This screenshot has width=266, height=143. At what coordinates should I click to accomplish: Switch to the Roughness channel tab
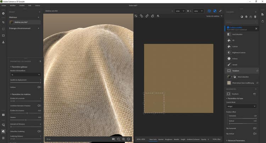tap(169, 139)
